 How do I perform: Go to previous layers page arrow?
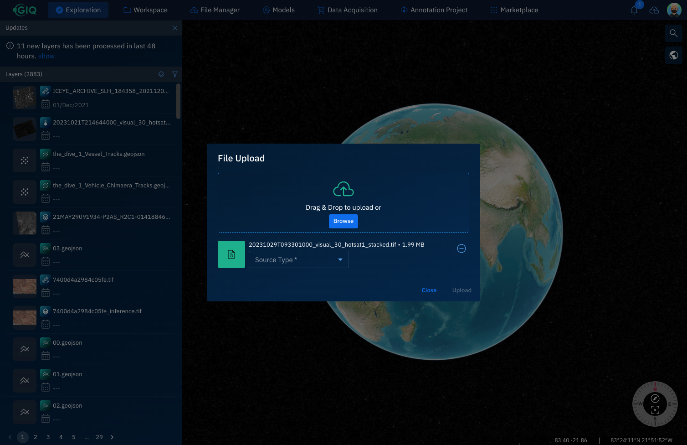10,437
